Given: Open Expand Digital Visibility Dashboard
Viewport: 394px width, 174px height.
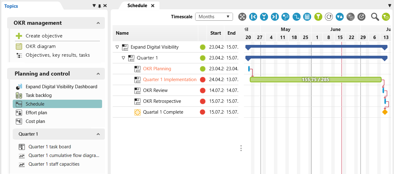Looking at the screenshot, I should (61, 87).
